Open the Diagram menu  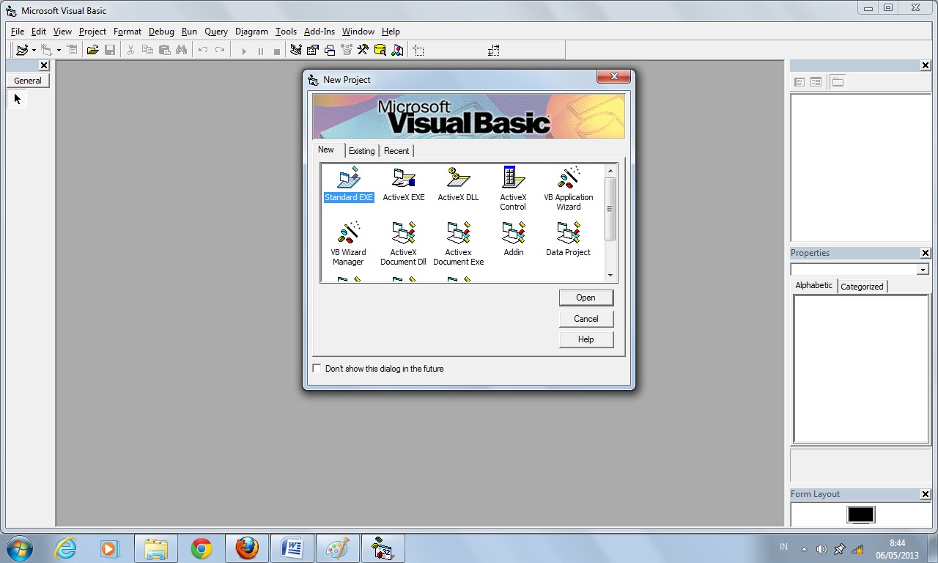pyautogui.click(x=251, y=32)
